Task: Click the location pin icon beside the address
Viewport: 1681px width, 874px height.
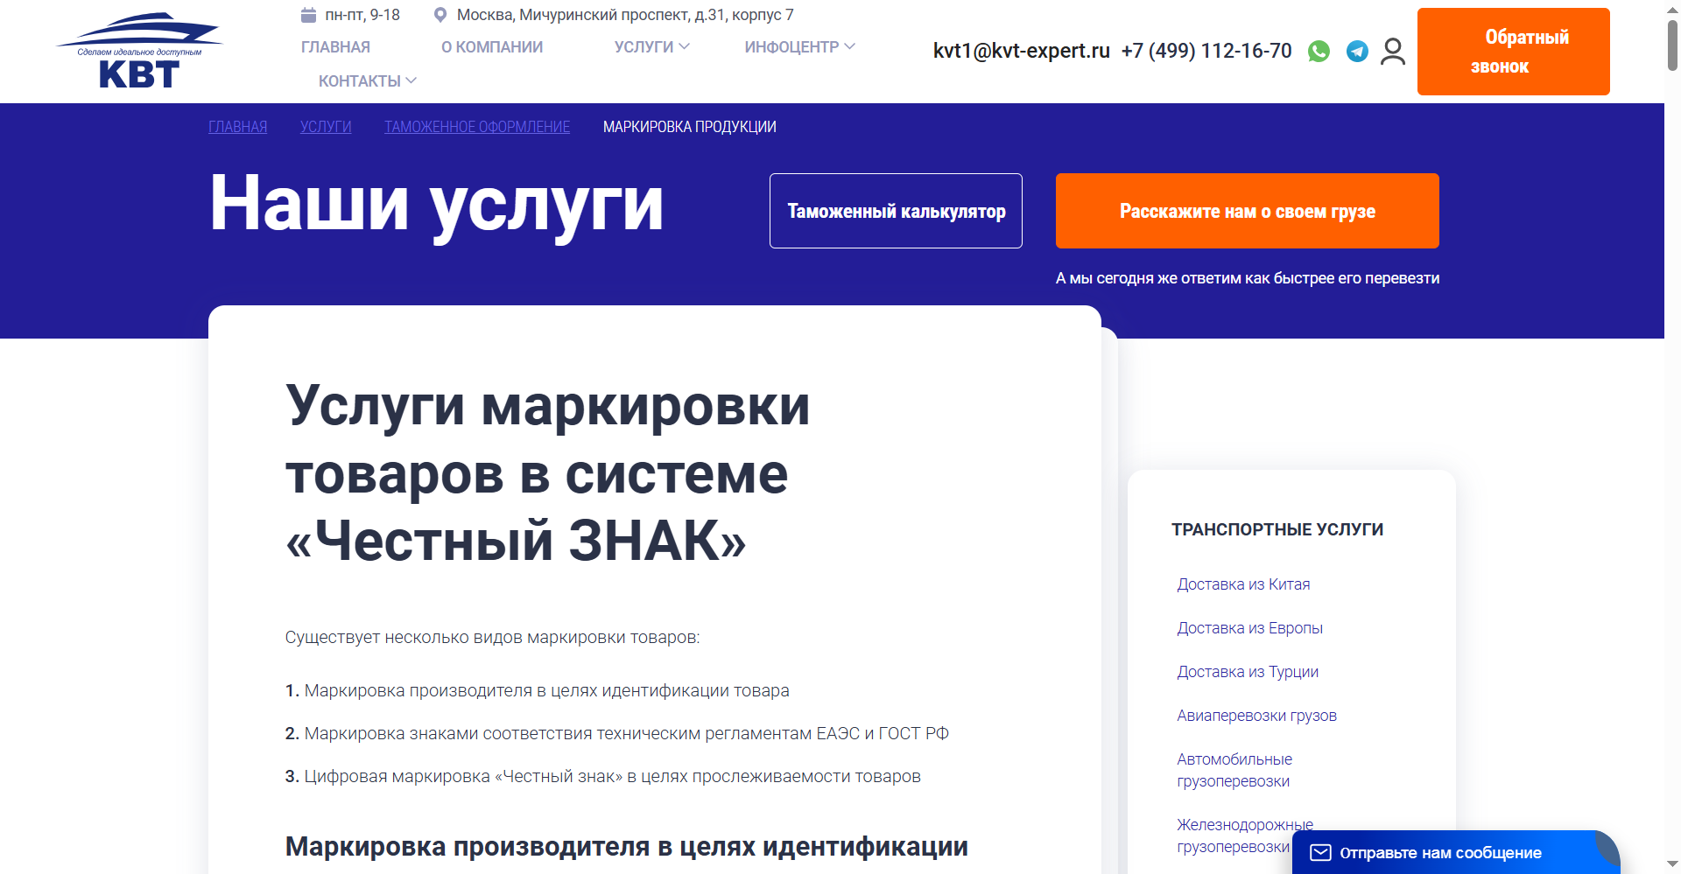Action: 440,14
